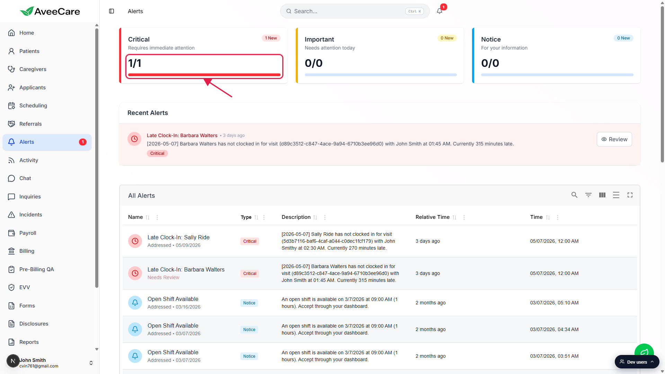Viewport: 665px width, 374px height.
Task: Open Disclosures page
Action: pos(47,324)
